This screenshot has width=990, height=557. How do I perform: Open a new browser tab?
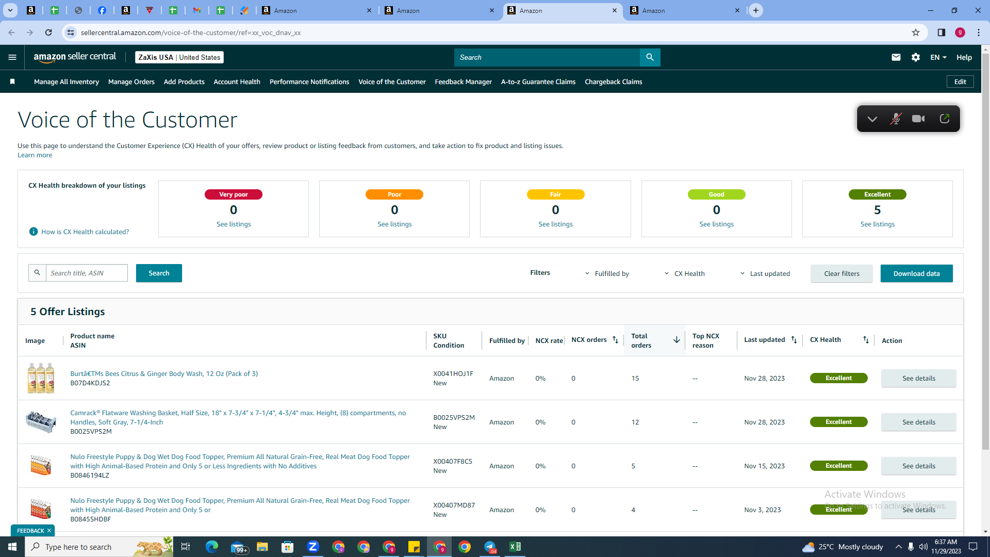pyautogui.click(x=755, y=10)
